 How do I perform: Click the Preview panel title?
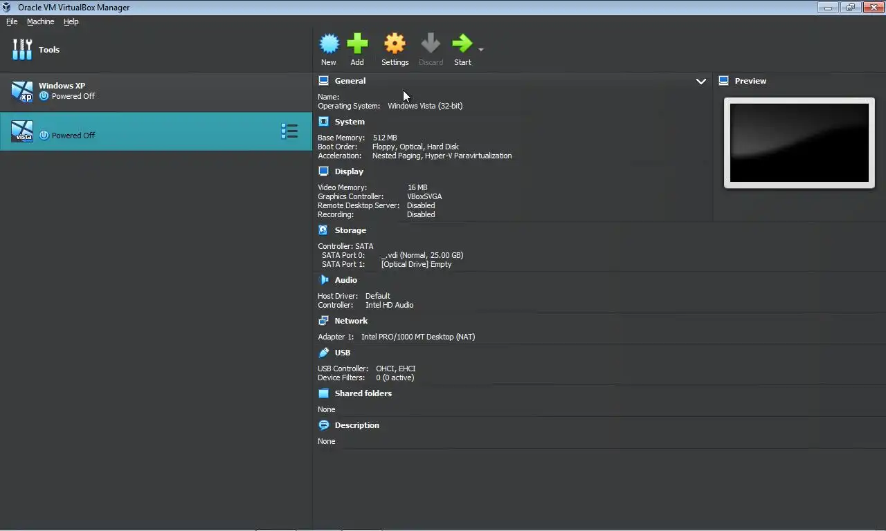coord(750,81)
